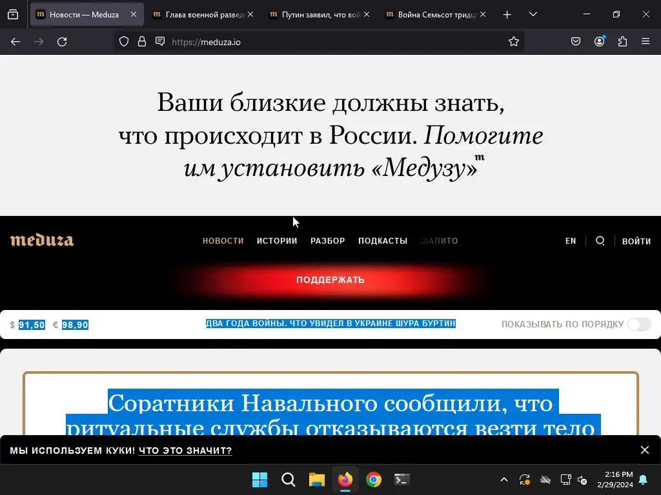
Task: Open the Истории section
Action: 277,241
